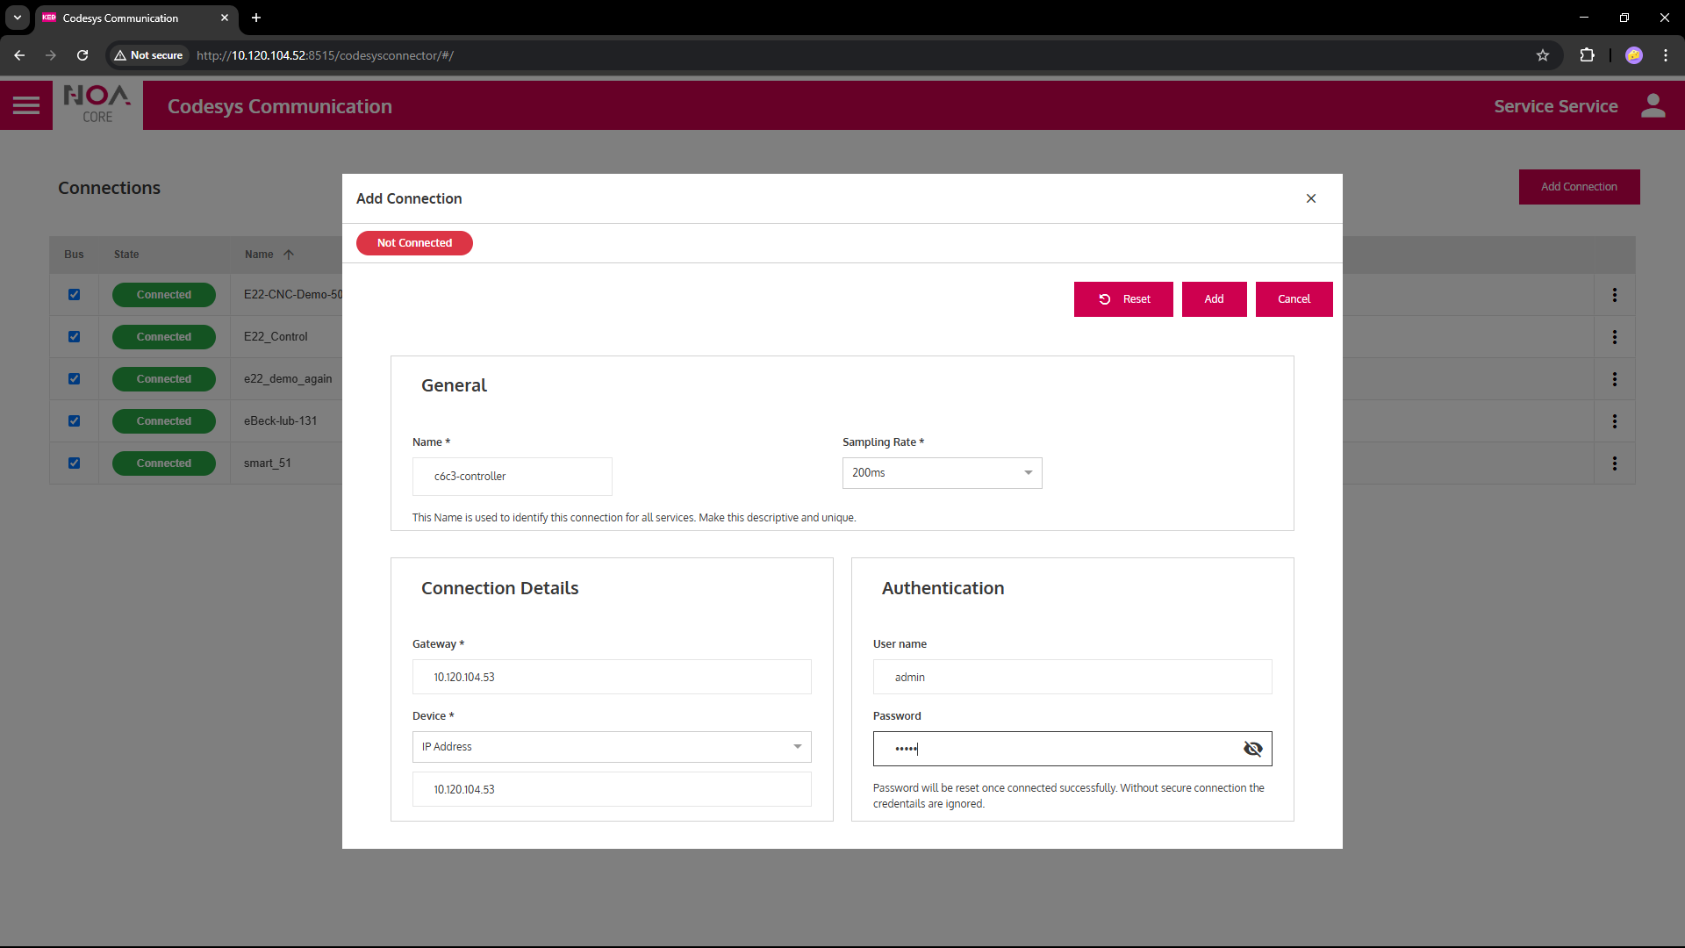Click the user account profile icon

[1653, 106]
